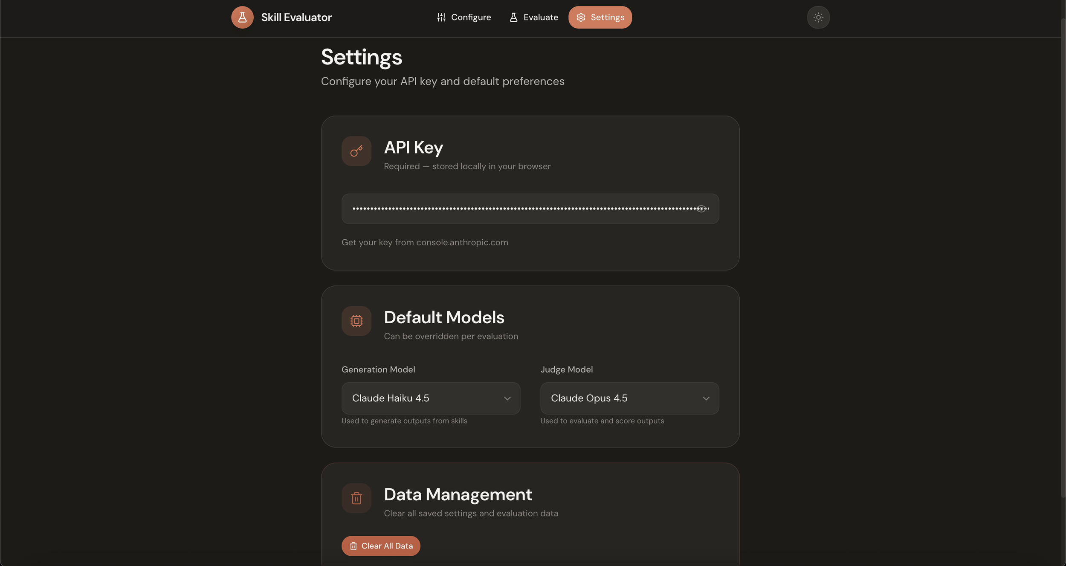Expand Claude Opus 4.5 chevron arrow
Screen dimensions: 1066x566
pos(706,398)
